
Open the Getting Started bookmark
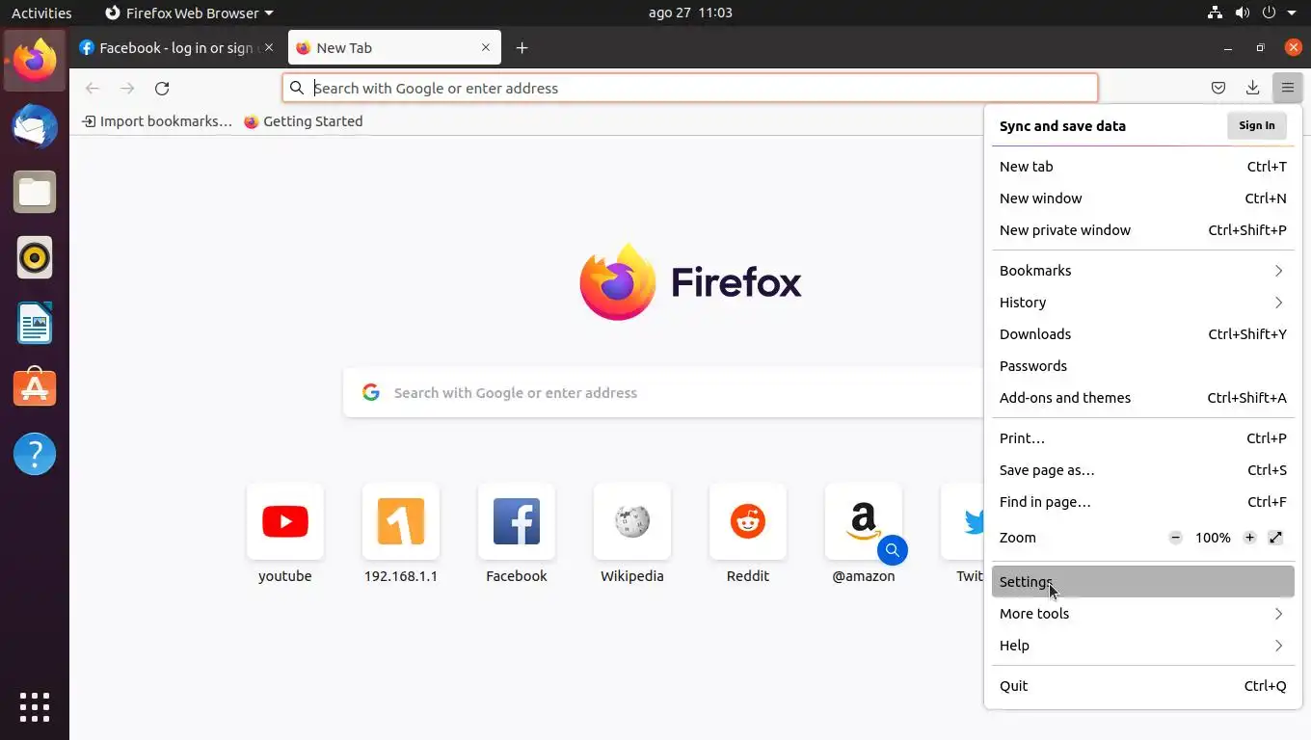pos(303,121)
